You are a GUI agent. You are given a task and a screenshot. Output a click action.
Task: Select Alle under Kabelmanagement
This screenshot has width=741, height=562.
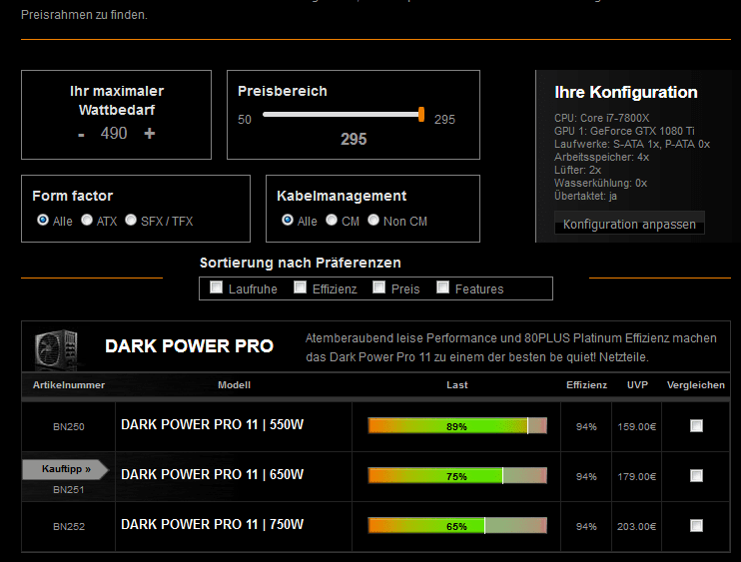[x=288, y=220]
